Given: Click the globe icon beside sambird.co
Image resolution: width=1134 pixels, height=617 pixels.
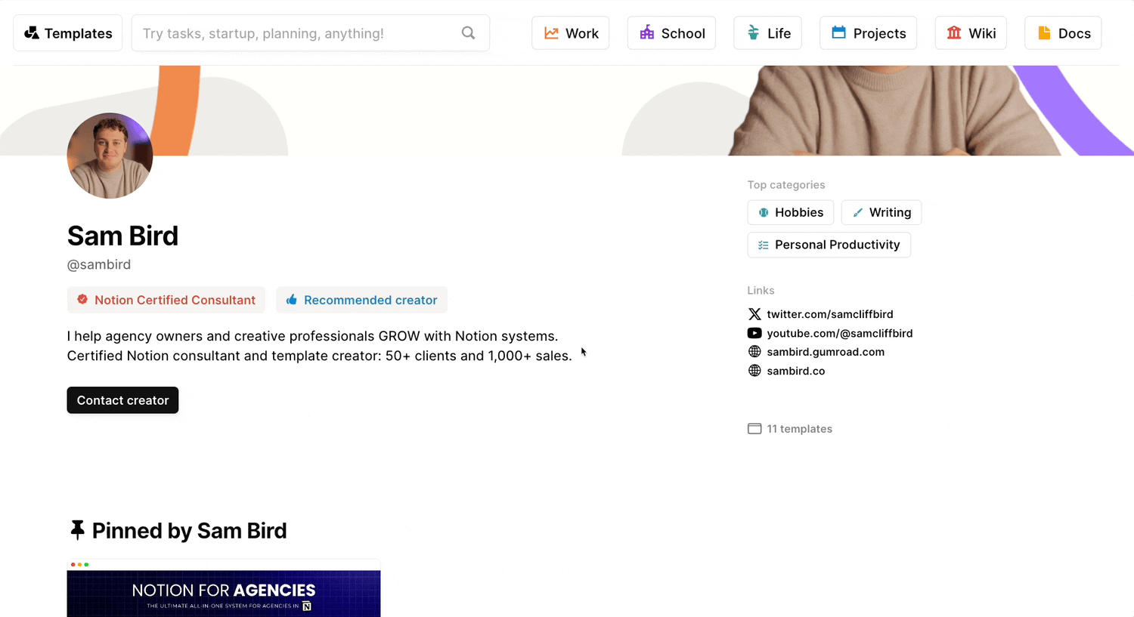Looking at the screenshot, I should 754,371.
